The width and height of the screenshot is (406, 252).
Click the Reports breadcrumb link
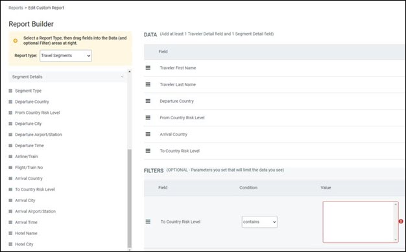pyautogui.click(x=16, y=8)
